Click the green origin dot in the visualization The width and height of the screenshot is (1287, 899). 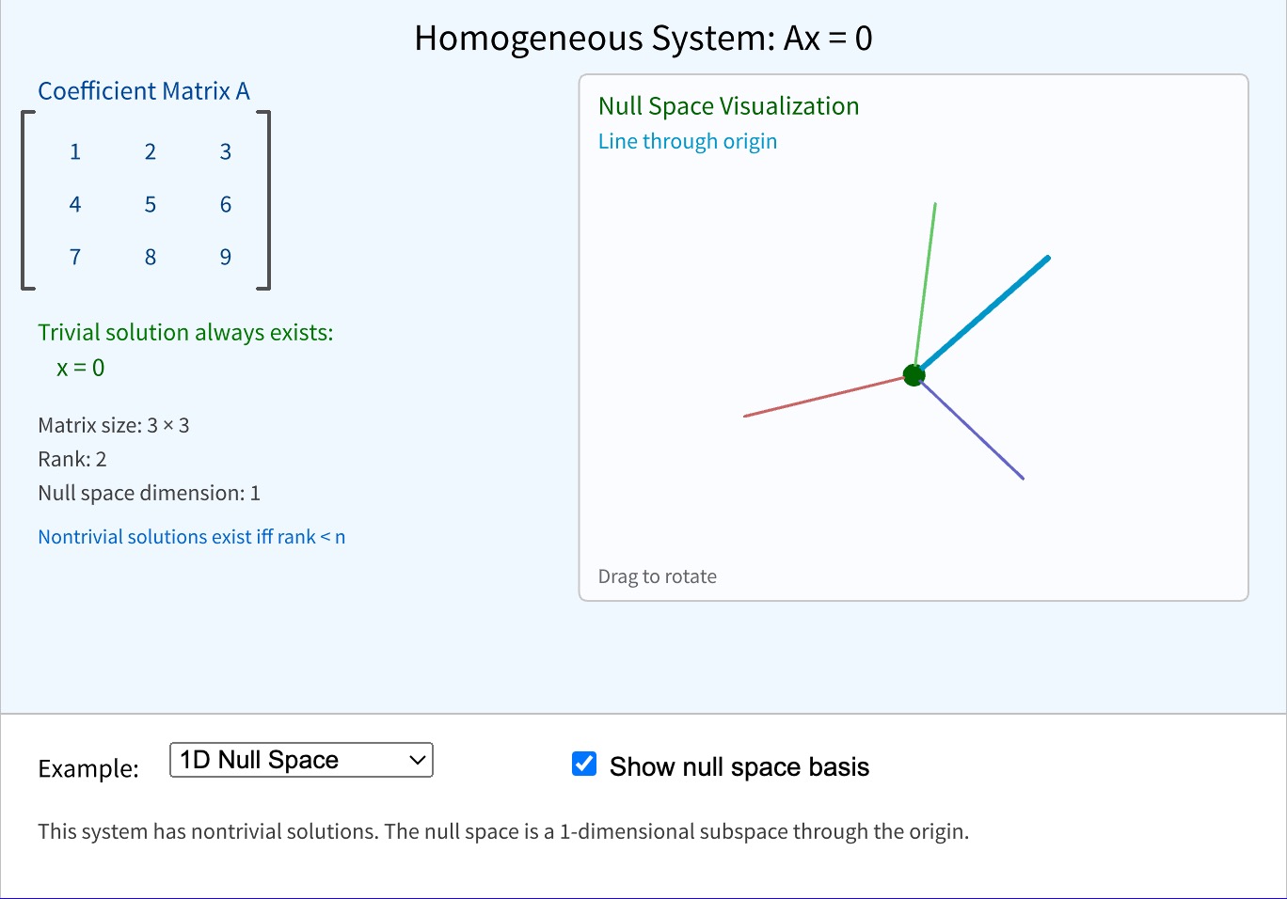pyautogui.click(x=913, y=373)
